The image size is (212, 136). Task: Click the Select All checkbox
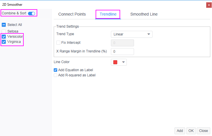(4, 25)
